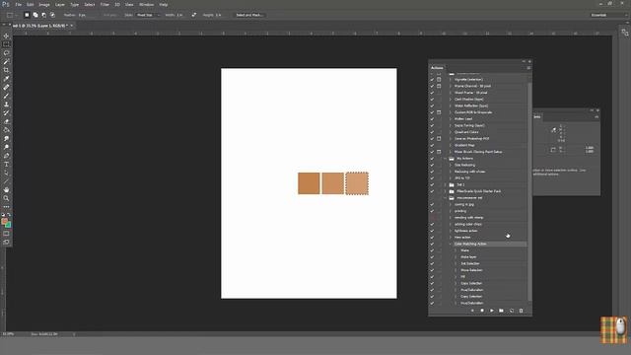The image size is (631, 355).
Task: Select the Magic Wand tool
Action: (6, 61)
